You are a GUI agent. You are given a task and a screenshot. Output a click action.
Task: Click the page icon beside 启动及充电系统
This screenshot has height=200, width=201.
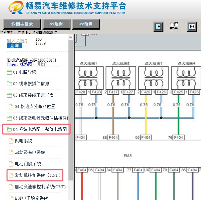pyautogui.click(x=11, y=153)
